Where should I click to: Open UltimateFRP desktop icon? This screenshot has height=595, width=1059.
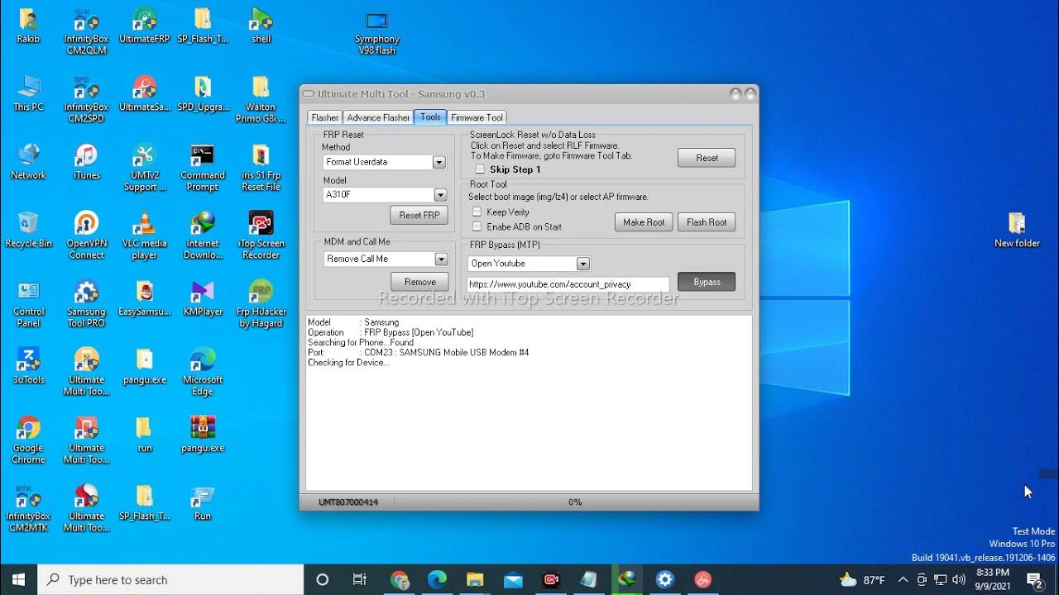tap(144, 26)
